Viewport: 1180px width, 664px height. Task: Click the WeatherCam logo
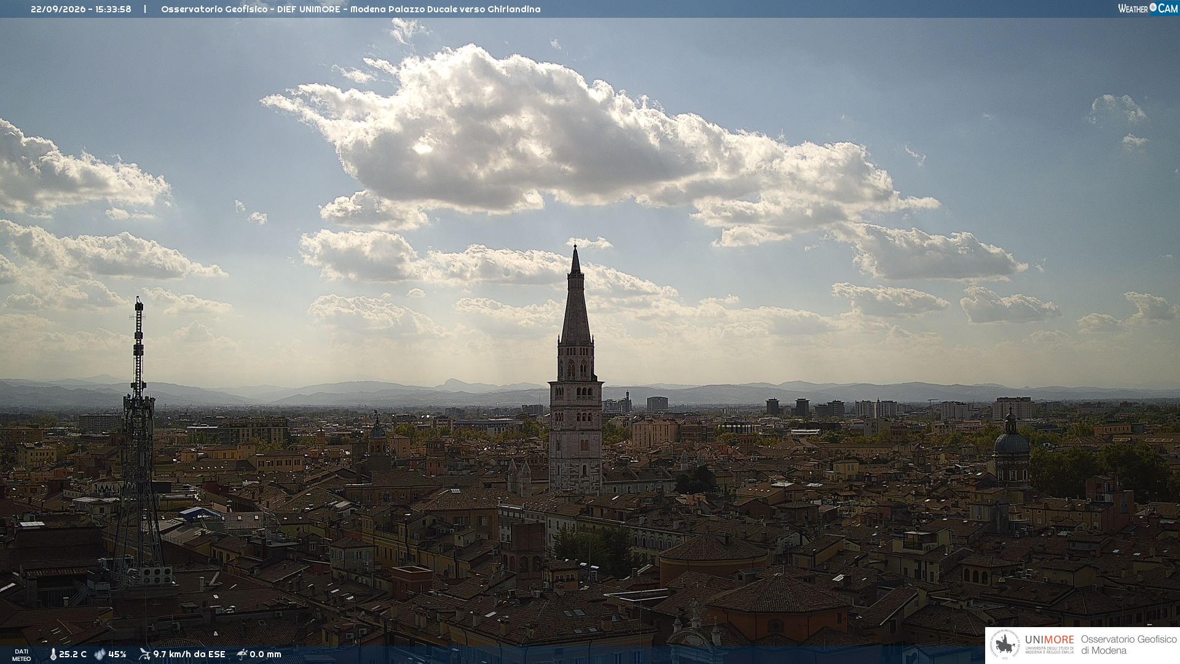point(1147,8)
